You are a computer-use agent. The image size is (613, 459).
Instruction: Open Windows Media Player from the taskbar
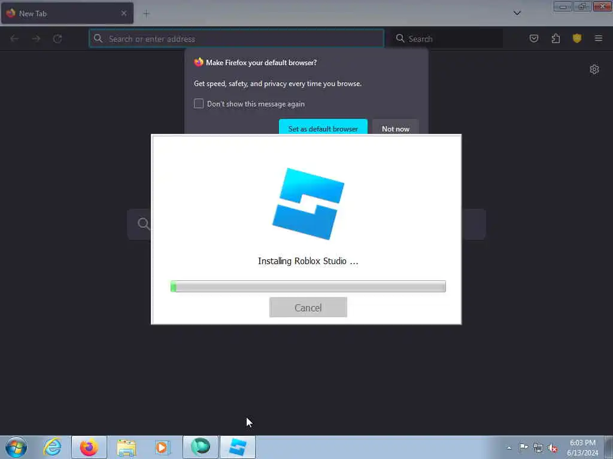162,447
